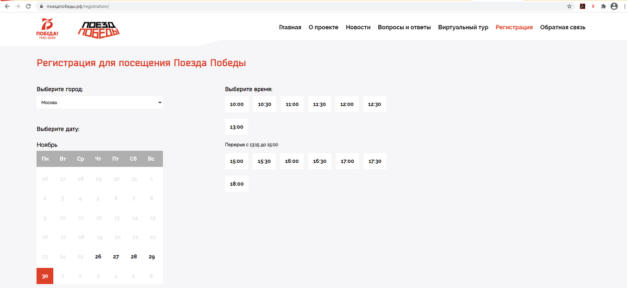Select the 12:00 time slot
This screenshot has width=627, height=288.
(347, 104)
